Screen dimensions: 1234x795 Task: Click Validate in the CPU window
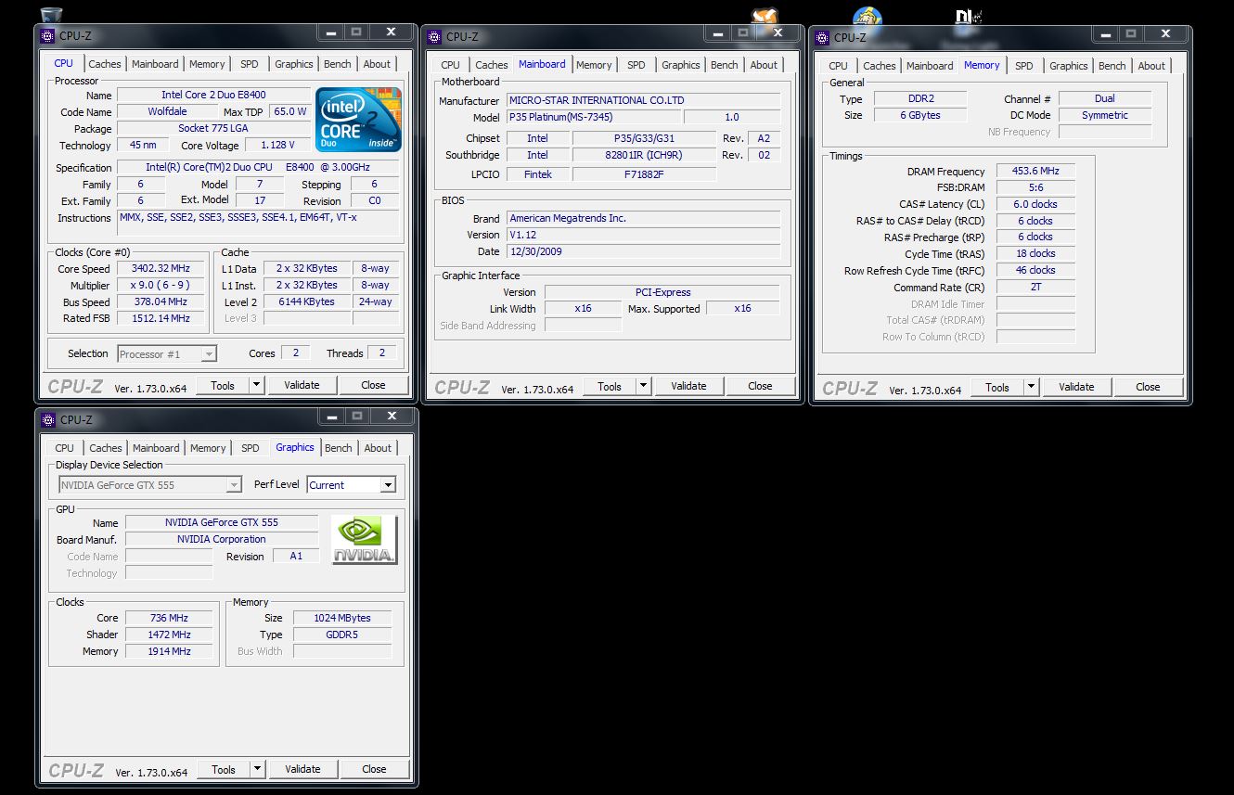pyautogui.click(x=302, y=385)
